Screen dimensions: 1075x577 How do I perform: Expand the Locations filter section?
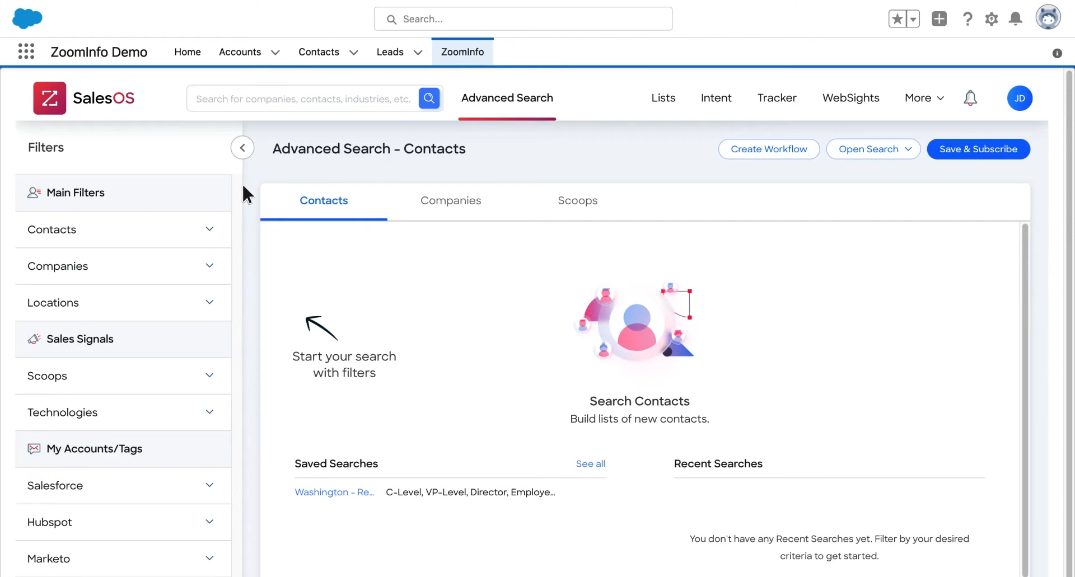[x=123, y=303]
